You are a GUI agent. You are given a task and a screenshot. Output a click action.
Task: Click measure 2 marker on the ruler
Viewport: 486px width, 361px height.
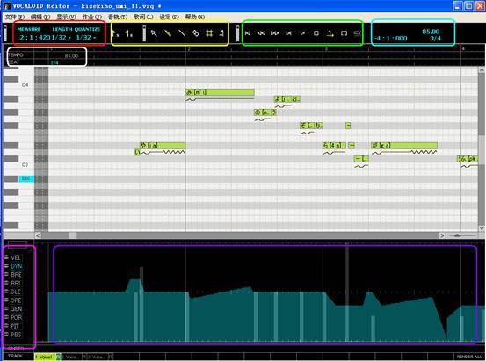[x=188, y=49]
